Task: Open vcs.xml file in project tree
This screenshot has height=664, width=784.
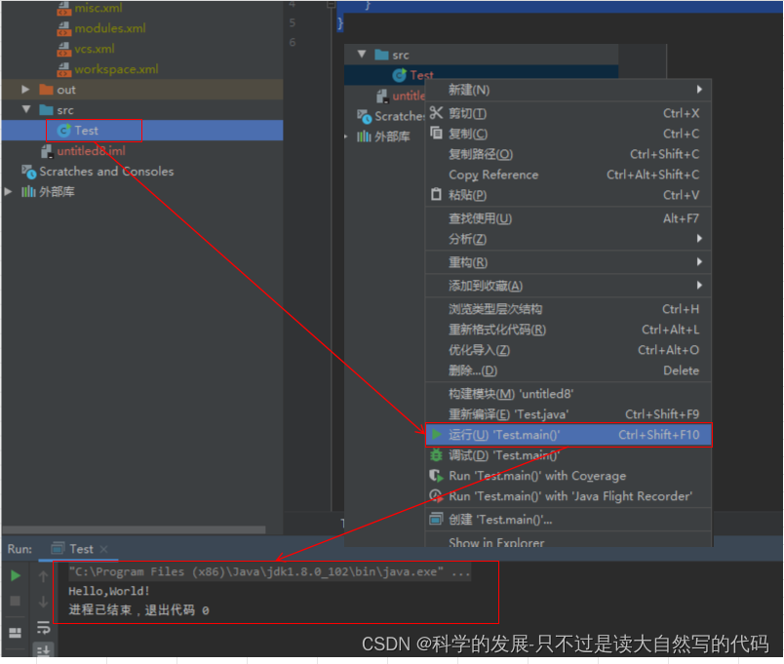Action: click(95, 49)
